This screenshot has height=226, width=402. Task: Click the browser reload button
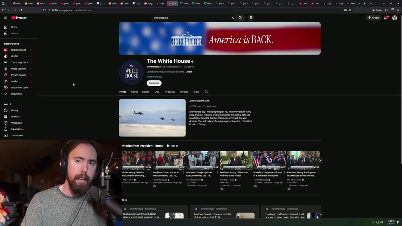[21, 10]
